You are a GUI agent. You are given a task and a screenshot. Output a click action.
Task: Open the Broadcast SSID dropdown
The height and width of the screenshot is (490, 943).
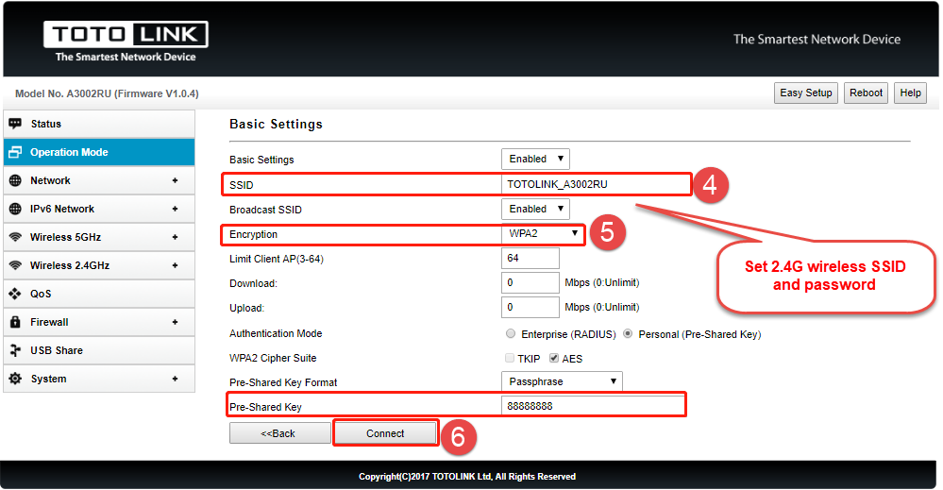point(535,209)
